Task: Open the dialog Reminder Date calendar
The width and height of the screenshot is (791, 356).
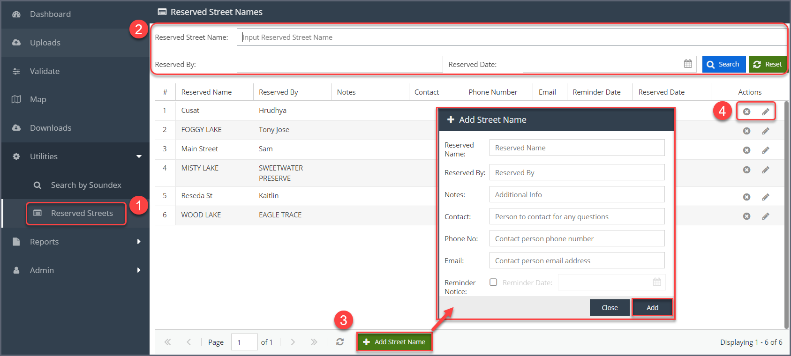Action: point(657,282)
